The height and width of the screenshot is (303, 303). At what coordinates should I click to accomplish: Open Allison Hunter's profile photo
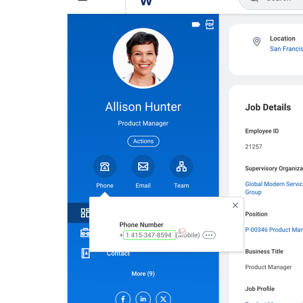click(143, 58)
